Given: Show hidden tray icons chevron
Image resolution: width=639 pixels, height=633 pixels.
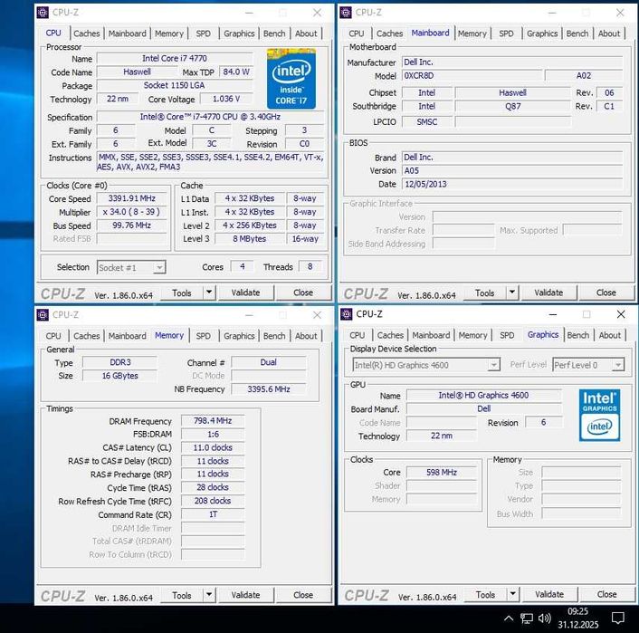Looking at the screenshot, I should tap(508, 618).
